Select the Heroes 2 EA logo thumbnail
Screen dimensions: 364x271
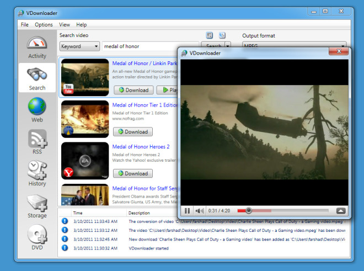(85, 161)
